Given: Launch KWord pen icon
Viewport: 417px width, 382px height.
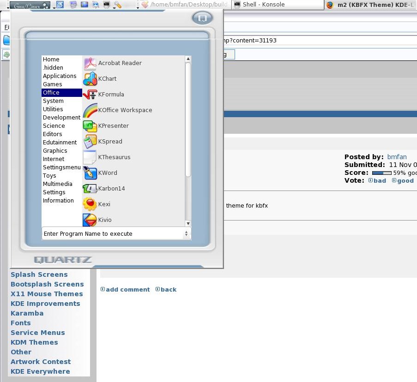Looking at the screenshot, I should [90, 173].
